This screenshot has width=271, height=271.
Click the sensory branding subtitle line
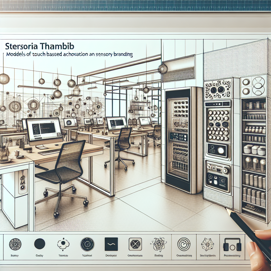[x=69, y=55]
